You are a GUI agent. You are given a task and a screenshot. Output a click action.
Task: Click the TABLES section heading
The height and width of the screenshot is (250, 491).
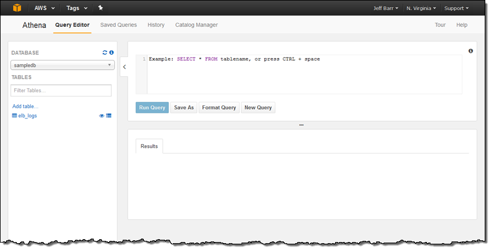click(x=22, y=77)
